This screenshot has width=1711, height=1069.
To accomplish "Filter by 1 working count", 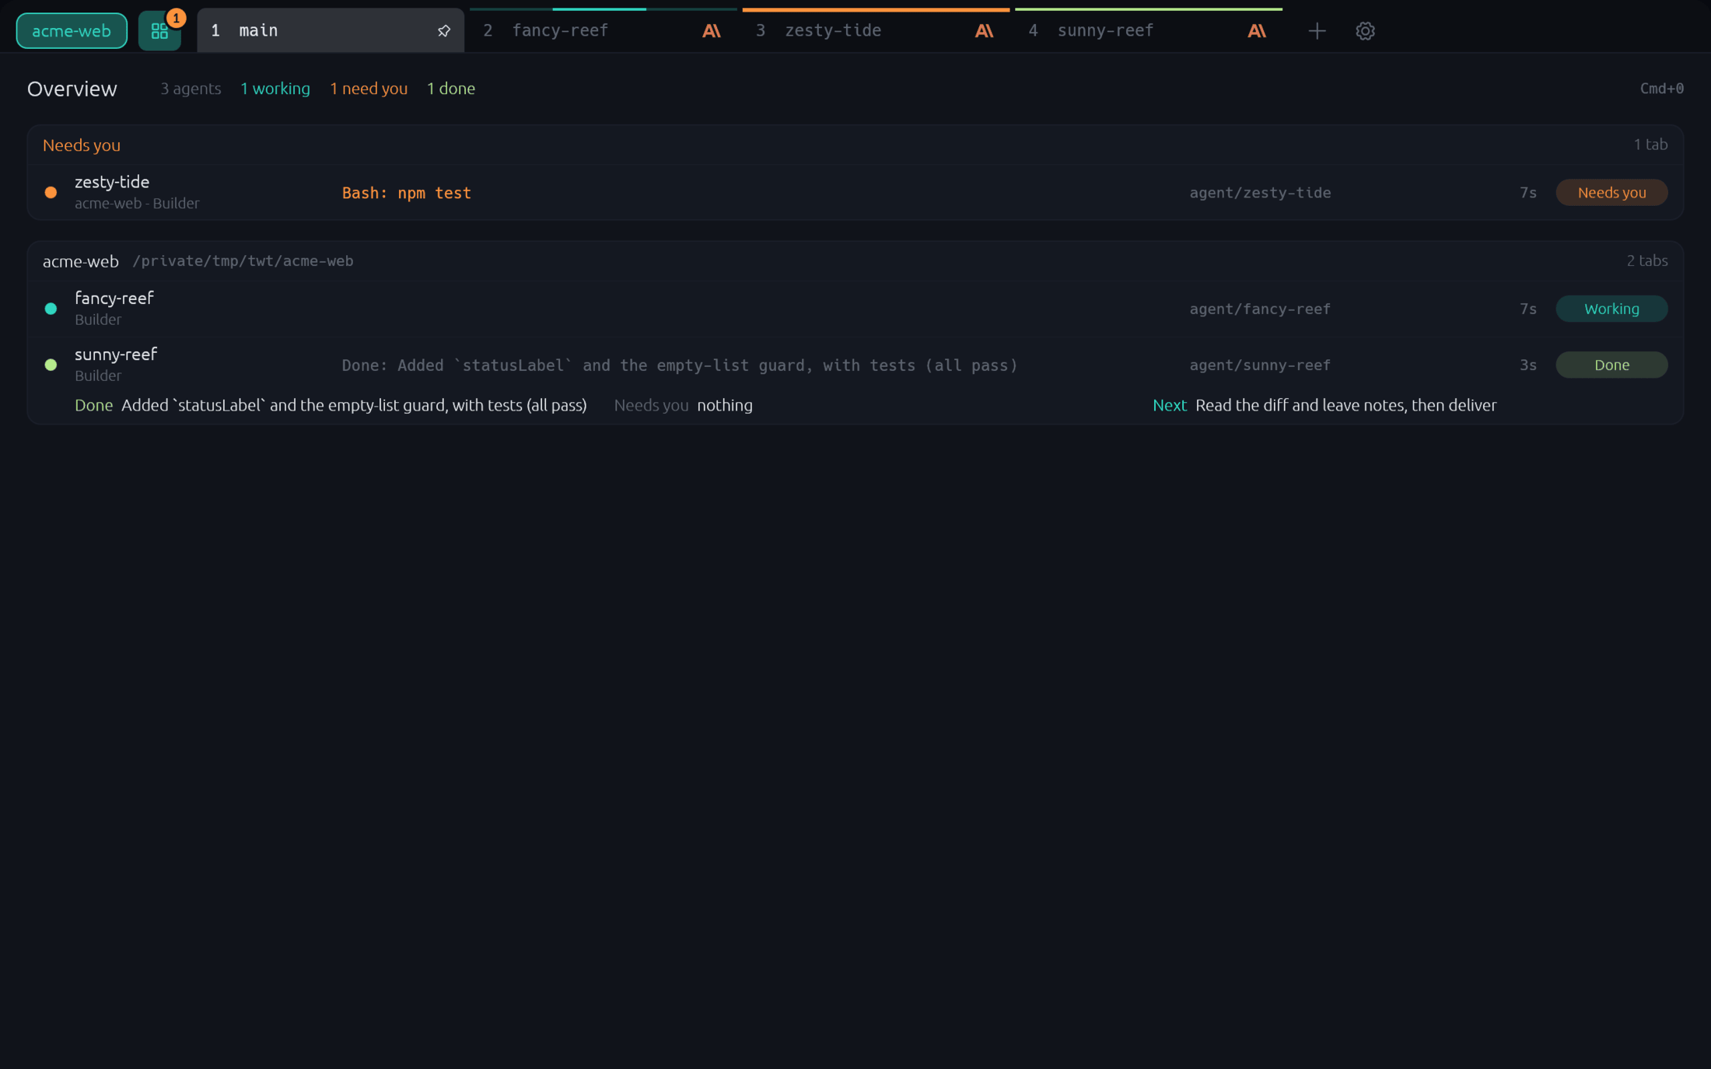I will pos(275,89).
